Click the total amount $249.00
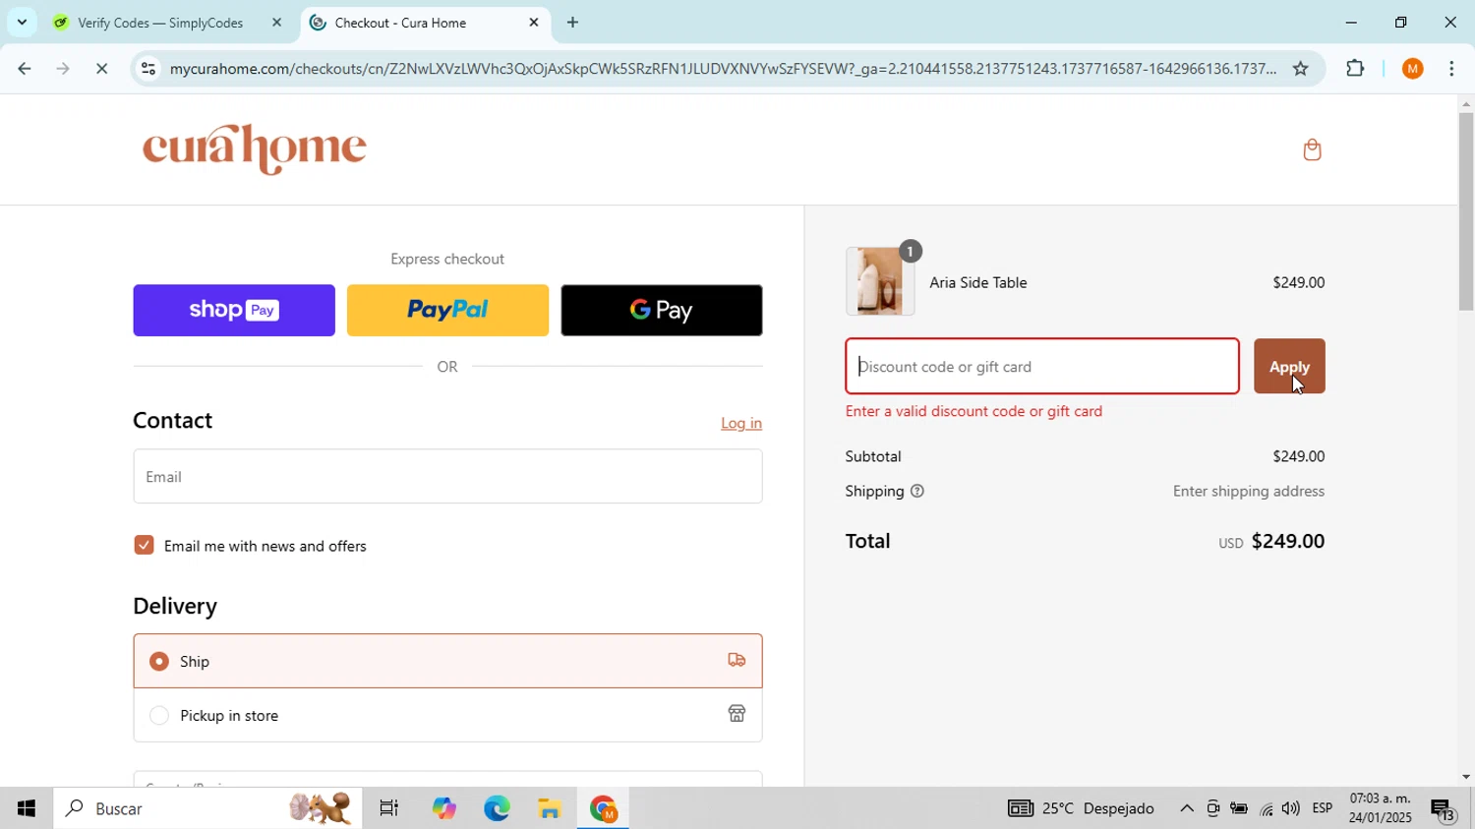 [x=1287, y=541]
